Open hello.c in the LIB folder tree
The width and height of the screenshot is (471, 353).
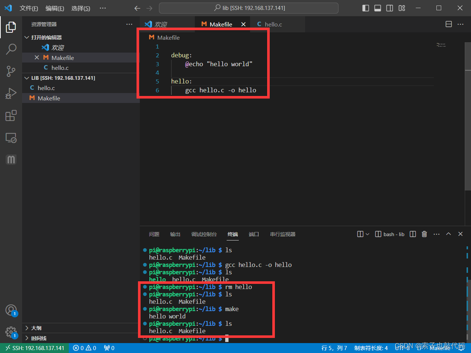[81, 88]
